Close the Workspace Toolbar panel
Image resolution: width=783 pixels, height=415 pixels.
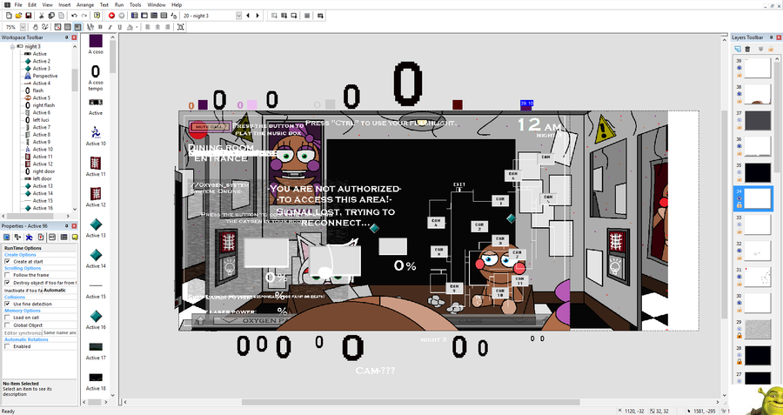[x=75, y=37]
